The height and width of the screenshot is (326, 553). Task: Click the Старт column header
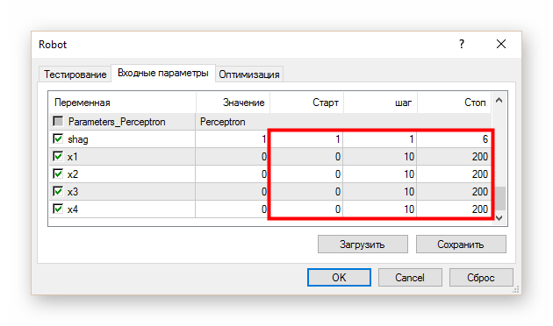coord(307,103)
